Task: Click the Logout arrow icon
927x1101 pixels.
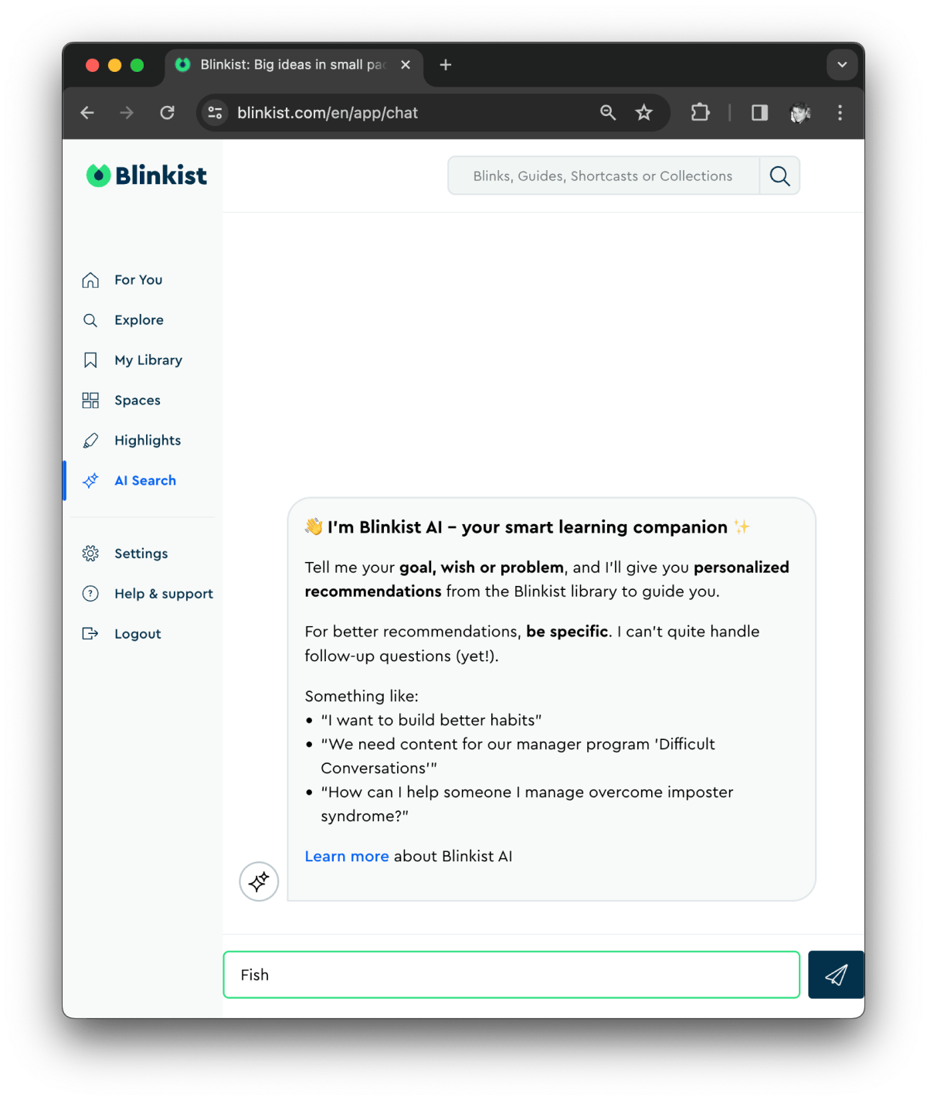Action: tap(90, 634)
